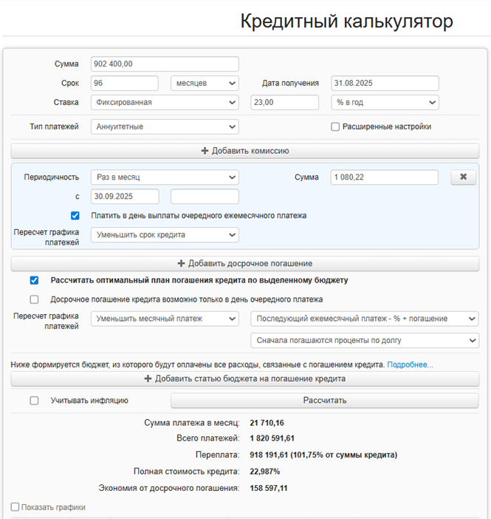Expand 'Сначала погашаются проценты по долгу' dropdown
The width and height of the screenshot is (491, 519).
pos(365,340)
